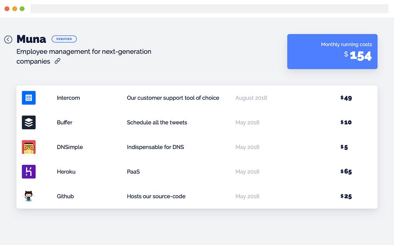Click the Hosts our source-code description
394x245 pixels.
tap(156, 196)
